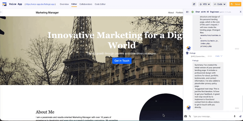243x121 pixels.
Task: Open the voice-app.dev.flatlogic.app link
Action: click(x=40, y=4)
